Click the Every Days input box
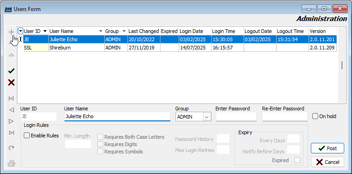352x174 pixels. click(x=293, y=138)
